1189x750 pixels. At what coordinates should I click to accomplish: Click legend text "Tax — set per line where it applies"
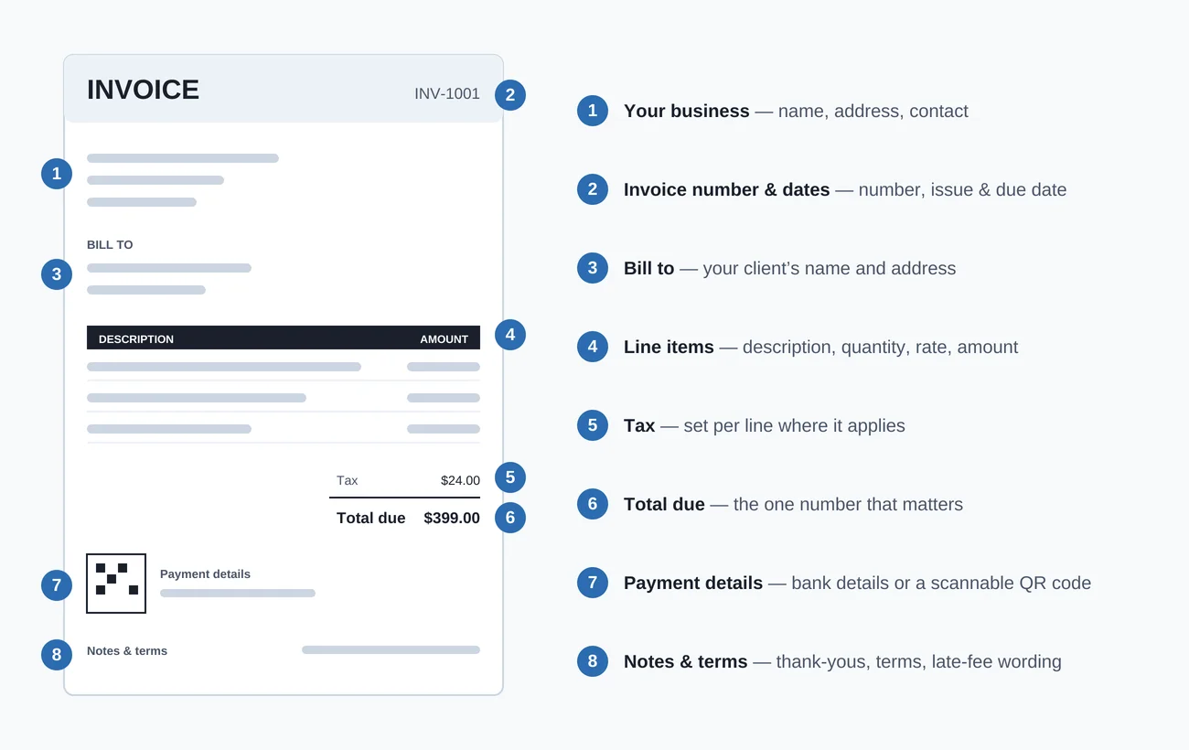[765, 426]
